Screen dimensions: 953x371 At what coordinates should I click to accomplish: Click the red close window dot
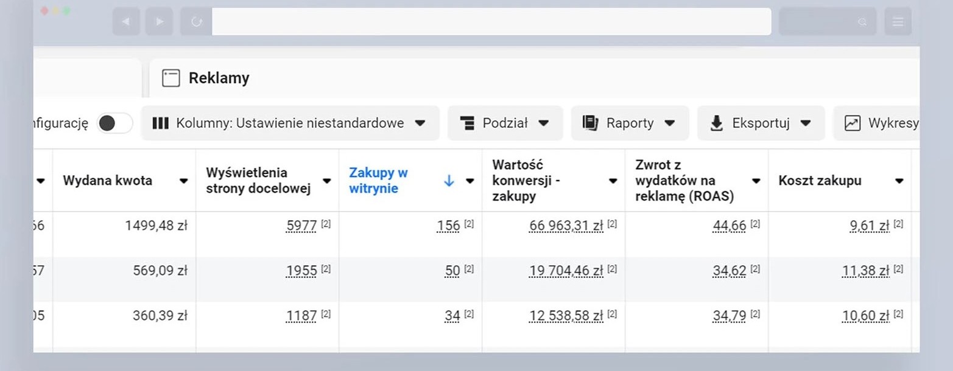[x=44, y=11]
